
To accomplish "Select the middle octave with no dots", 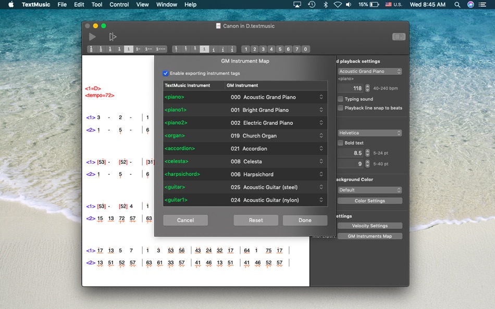I will tap(204, 49).
